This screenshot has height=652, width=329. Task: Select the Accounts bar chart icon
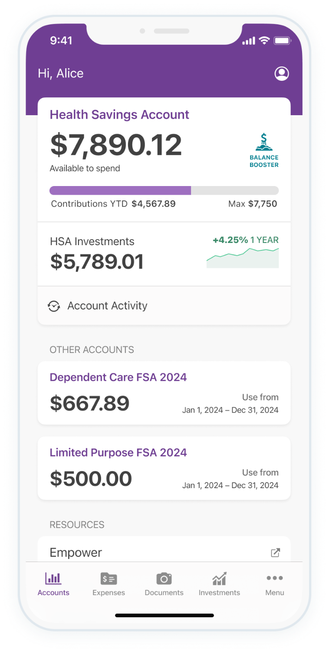[53, 579]
